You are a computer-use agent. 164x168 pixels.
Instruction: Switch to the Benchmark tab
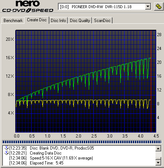pos(13,21)
